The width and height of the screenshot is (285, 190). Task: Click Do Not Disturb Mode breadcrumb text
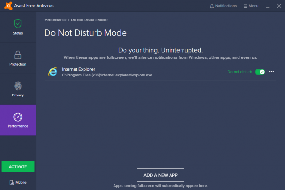(90, 21)
